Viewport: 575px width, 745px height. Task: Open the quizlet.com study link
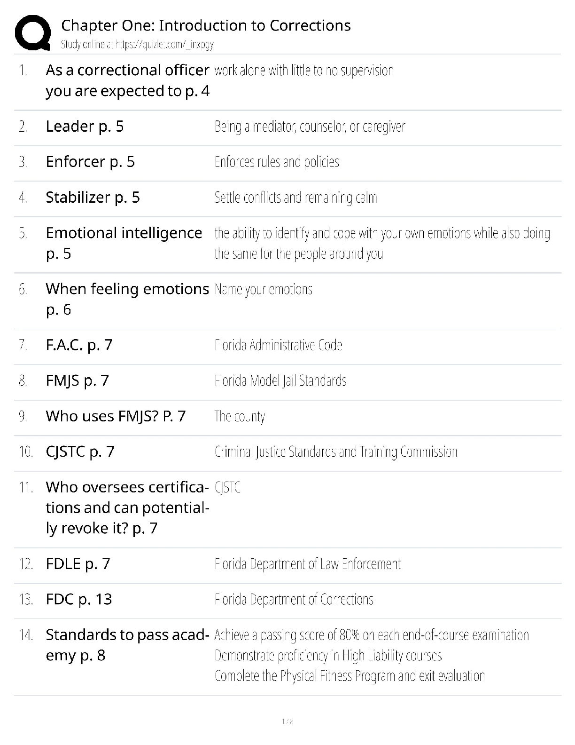pyautogui.click(x=137, y=45)
